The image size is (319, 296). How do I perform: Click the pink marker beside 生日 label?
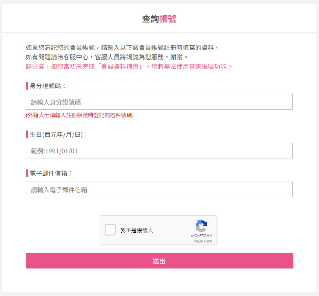pos(27,134)
